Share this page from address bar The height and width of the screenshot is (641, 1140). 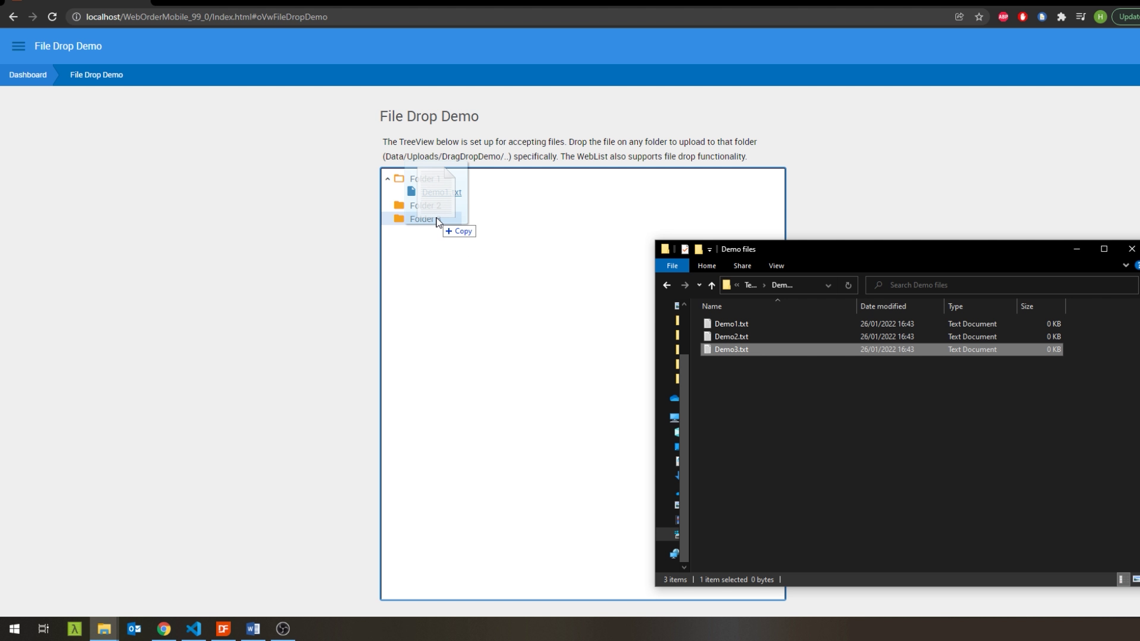coord(959,17)
